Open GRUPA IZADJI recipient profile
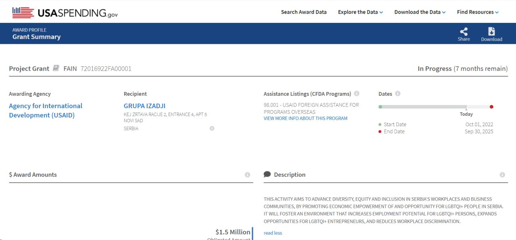516x240 pixels. (x=144, y=106)
